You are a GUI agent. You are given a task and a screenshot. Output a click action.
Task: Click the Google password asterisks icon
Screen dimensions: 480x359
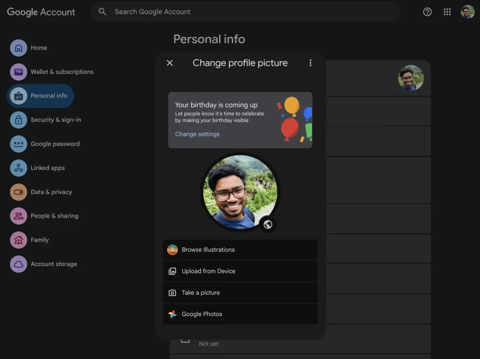tap(18, 144)
